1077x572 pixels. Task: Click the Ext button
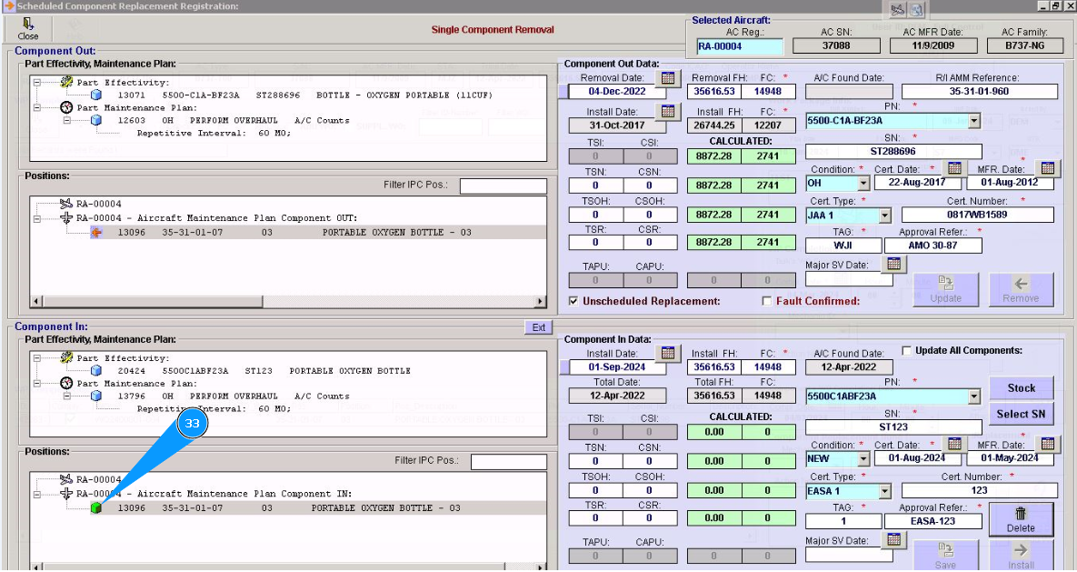(x=538, y=327)
